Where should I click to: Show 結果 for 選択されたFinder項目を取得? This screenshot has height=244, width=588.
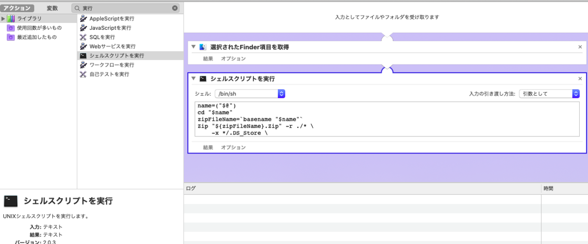tap(208, 59)
